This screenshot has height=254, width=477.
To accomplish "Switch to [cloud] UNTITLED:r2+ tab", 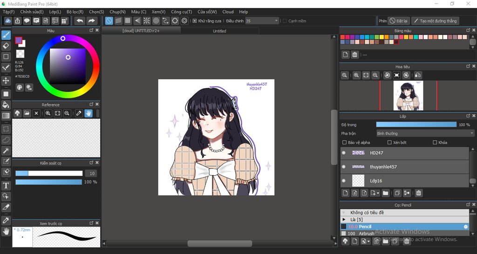I will point(141,31).
